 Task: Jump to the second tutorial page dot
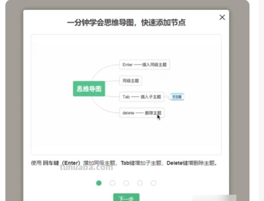coord(112,183)
